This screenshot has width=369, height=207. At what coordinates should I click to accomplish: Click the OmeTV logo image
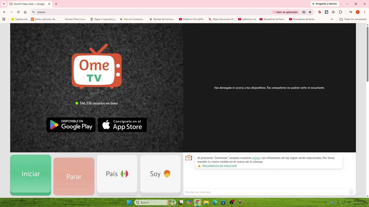click(x=97, y=66)
